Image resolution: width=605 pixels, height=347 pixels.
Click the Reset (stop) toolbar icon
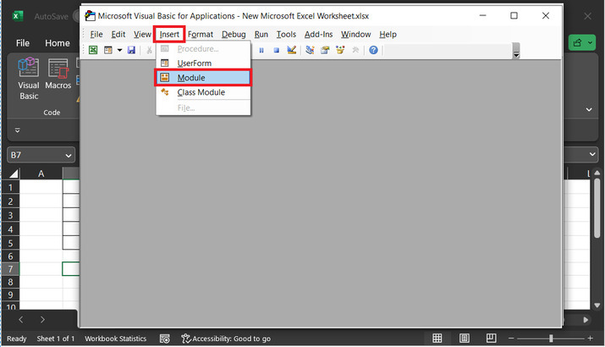tap(276, 50)
